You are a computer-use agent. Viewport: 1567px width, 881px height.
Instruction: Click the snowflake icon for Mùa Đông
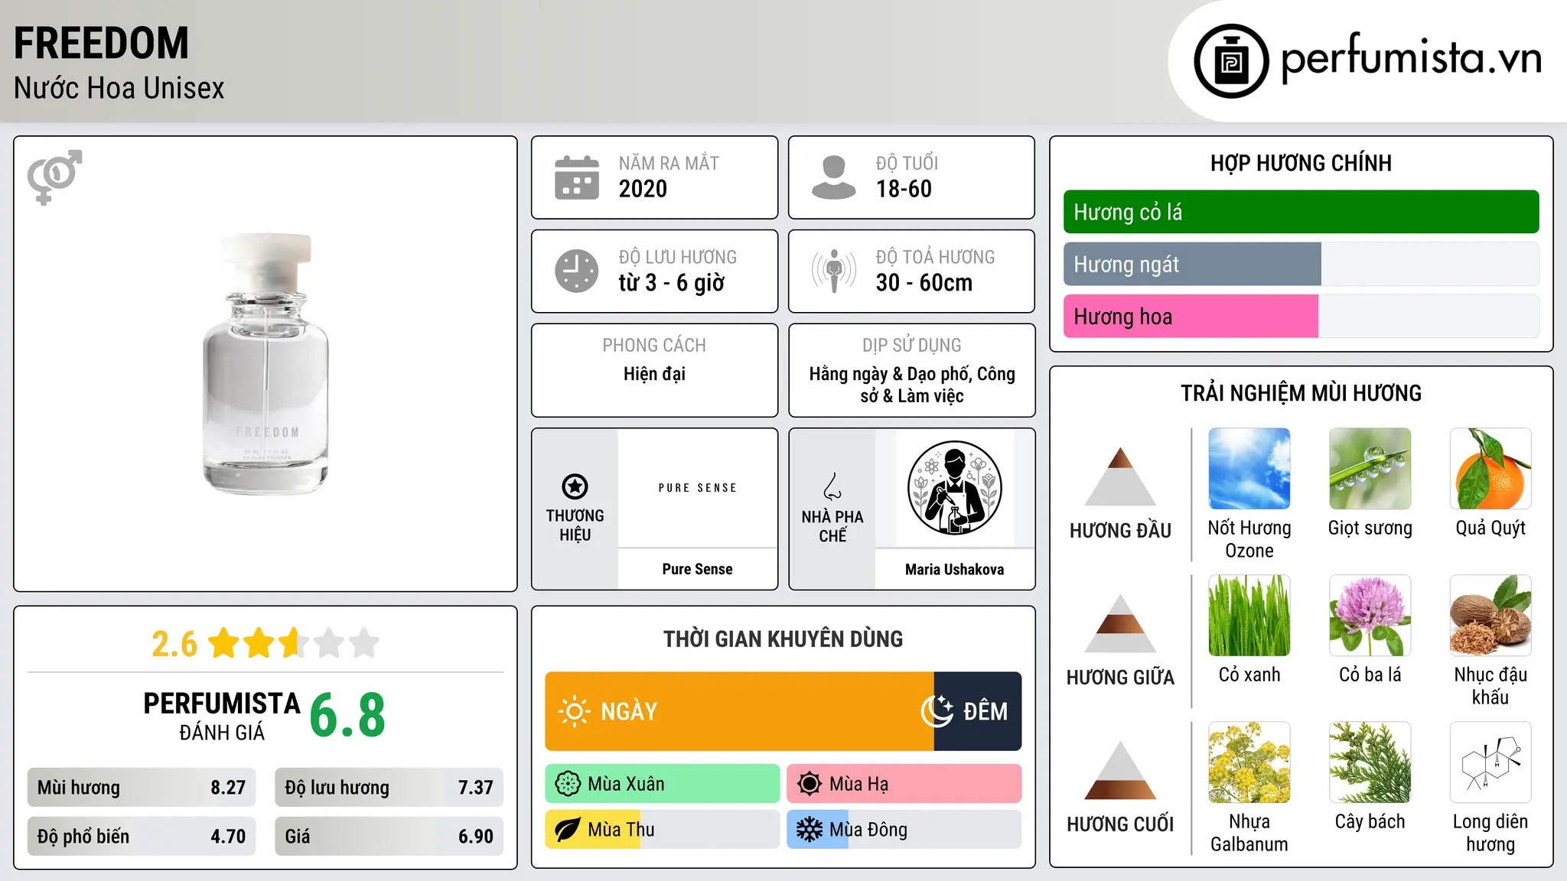(810, 830)
